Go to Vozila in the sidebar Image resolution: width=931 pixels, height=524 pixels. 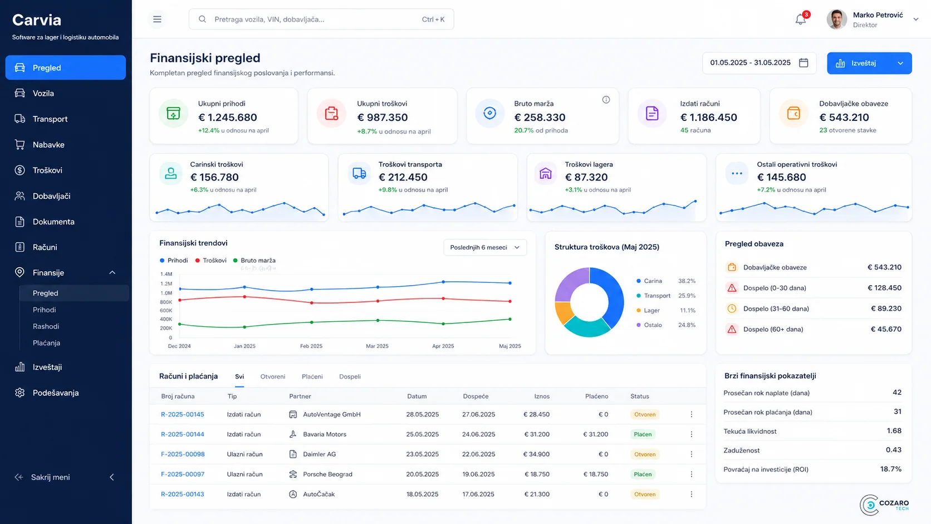coord(65,93)
